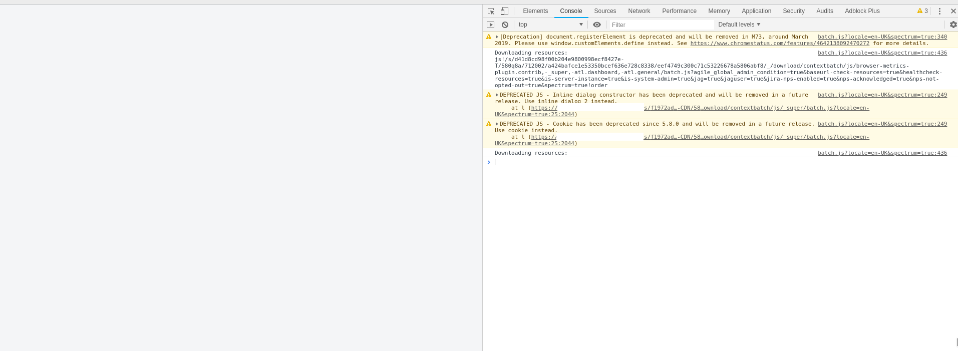This screenshot has width=958, height=351.
Task: Open batch.js:249 link on Inline dialog warning
Action: coord(882,95)
